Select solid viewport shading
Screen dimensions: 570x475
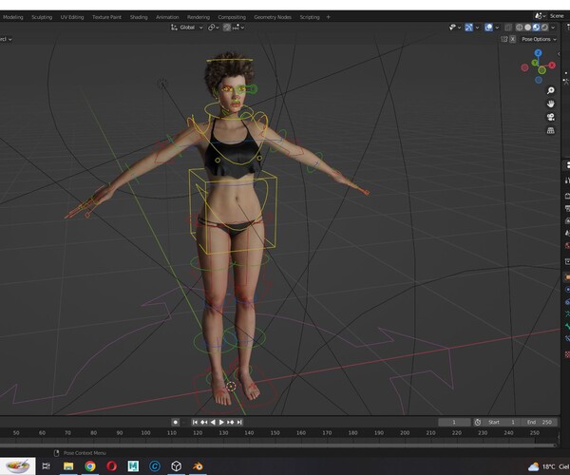(x=528, y=28)
